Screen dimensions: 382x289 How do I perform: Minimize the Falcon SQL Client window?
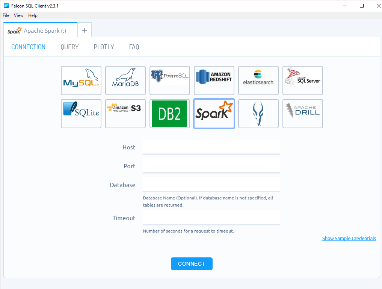345,6
